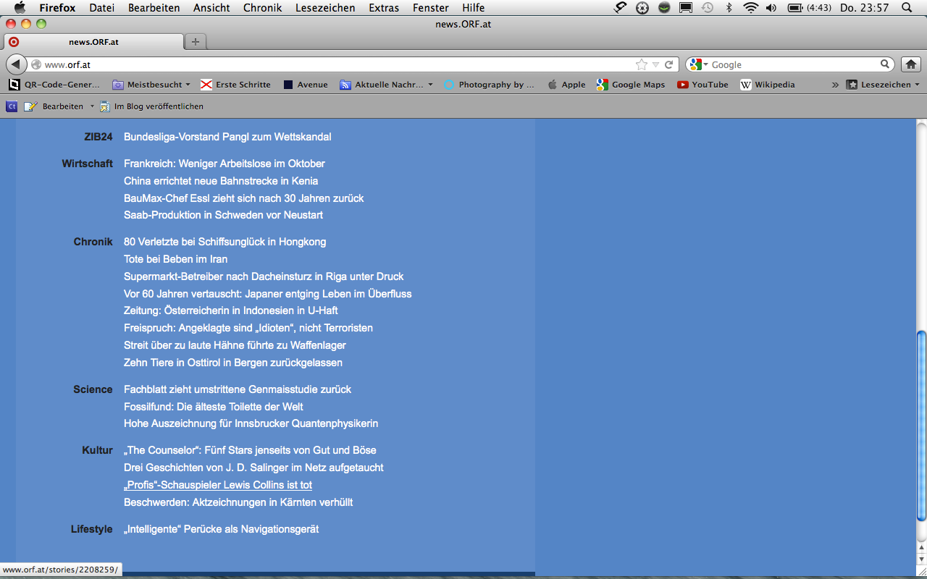The height and width of the screenshot is (579, 927).
Task: Open the Photography by bookmark
Action: coord(490,85)
